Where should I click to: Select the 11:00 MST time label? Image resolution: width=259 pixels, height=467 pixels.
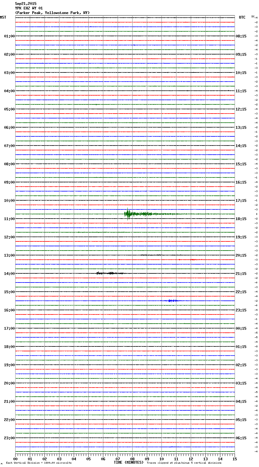click(9, 219)
